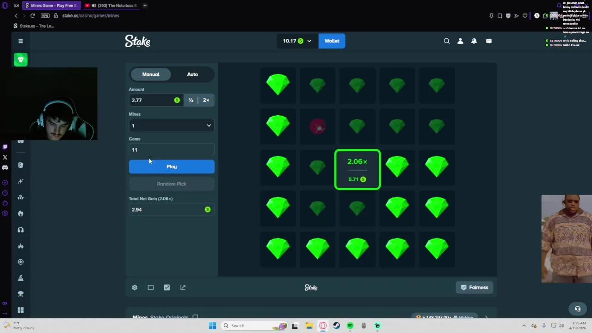Click the weather widget on taskbar

tap(18, 326)
